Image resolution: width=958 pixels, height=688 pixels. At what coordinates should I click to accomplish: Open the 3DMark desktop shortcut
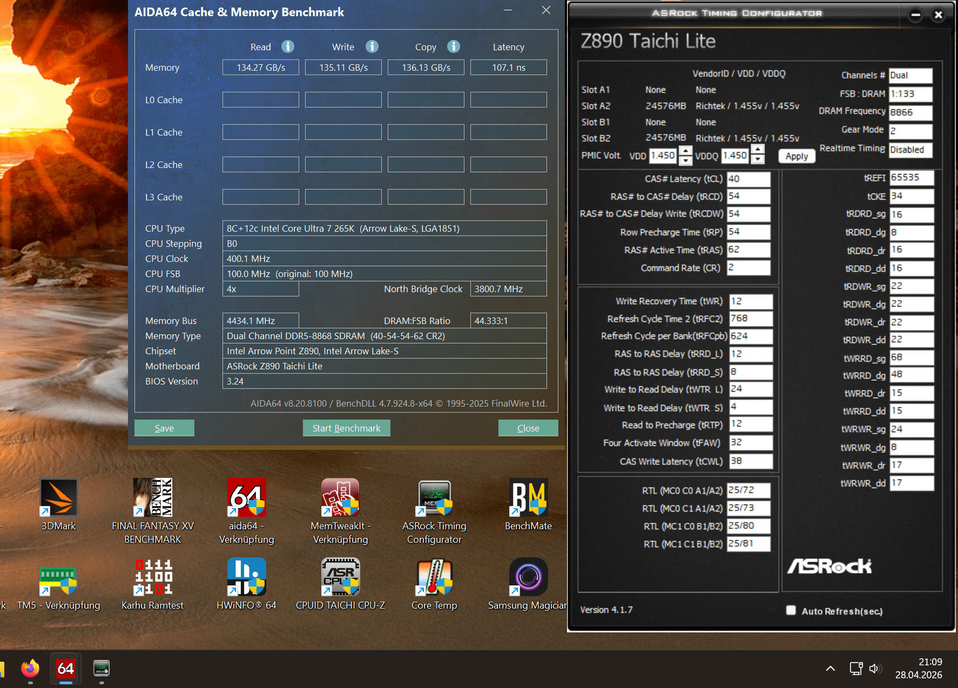click(59, 505)
